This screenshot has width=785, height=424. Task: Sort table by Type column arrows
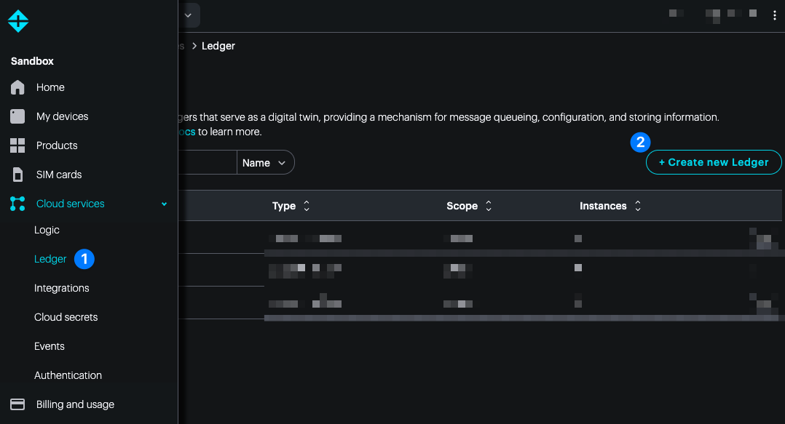307,206
